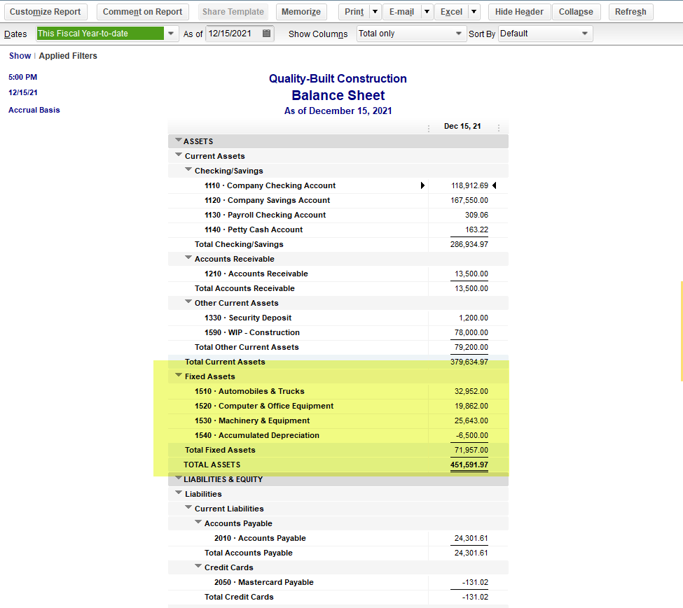Screen dimensions: 683x608
Task: Click the Total Accounts Payable row label
Action: (249, 553)
